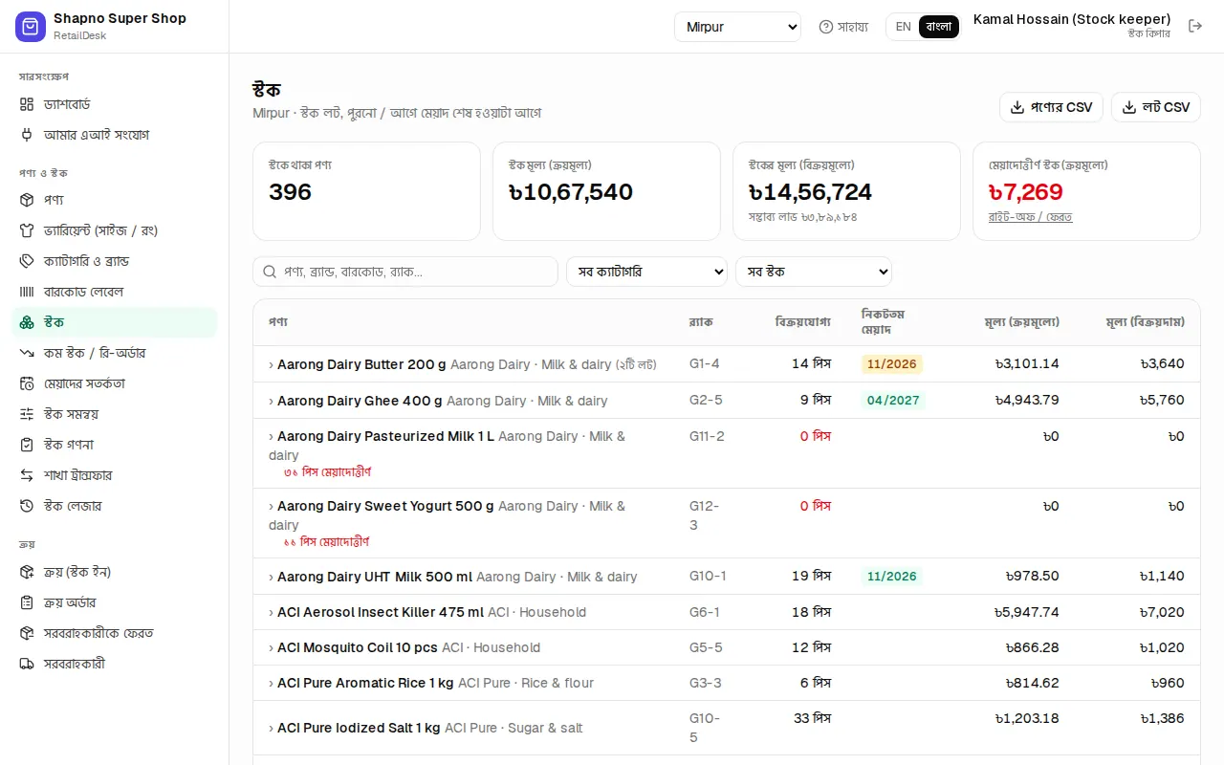The image size is (1224, 765).
Task: Open the মেয়াদের সতর্কতা calendar icon
Action: point(27,383)
